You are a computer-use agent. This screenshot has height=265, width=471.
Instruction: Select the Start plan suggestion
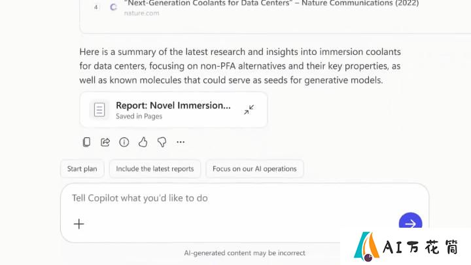(82, 169)
